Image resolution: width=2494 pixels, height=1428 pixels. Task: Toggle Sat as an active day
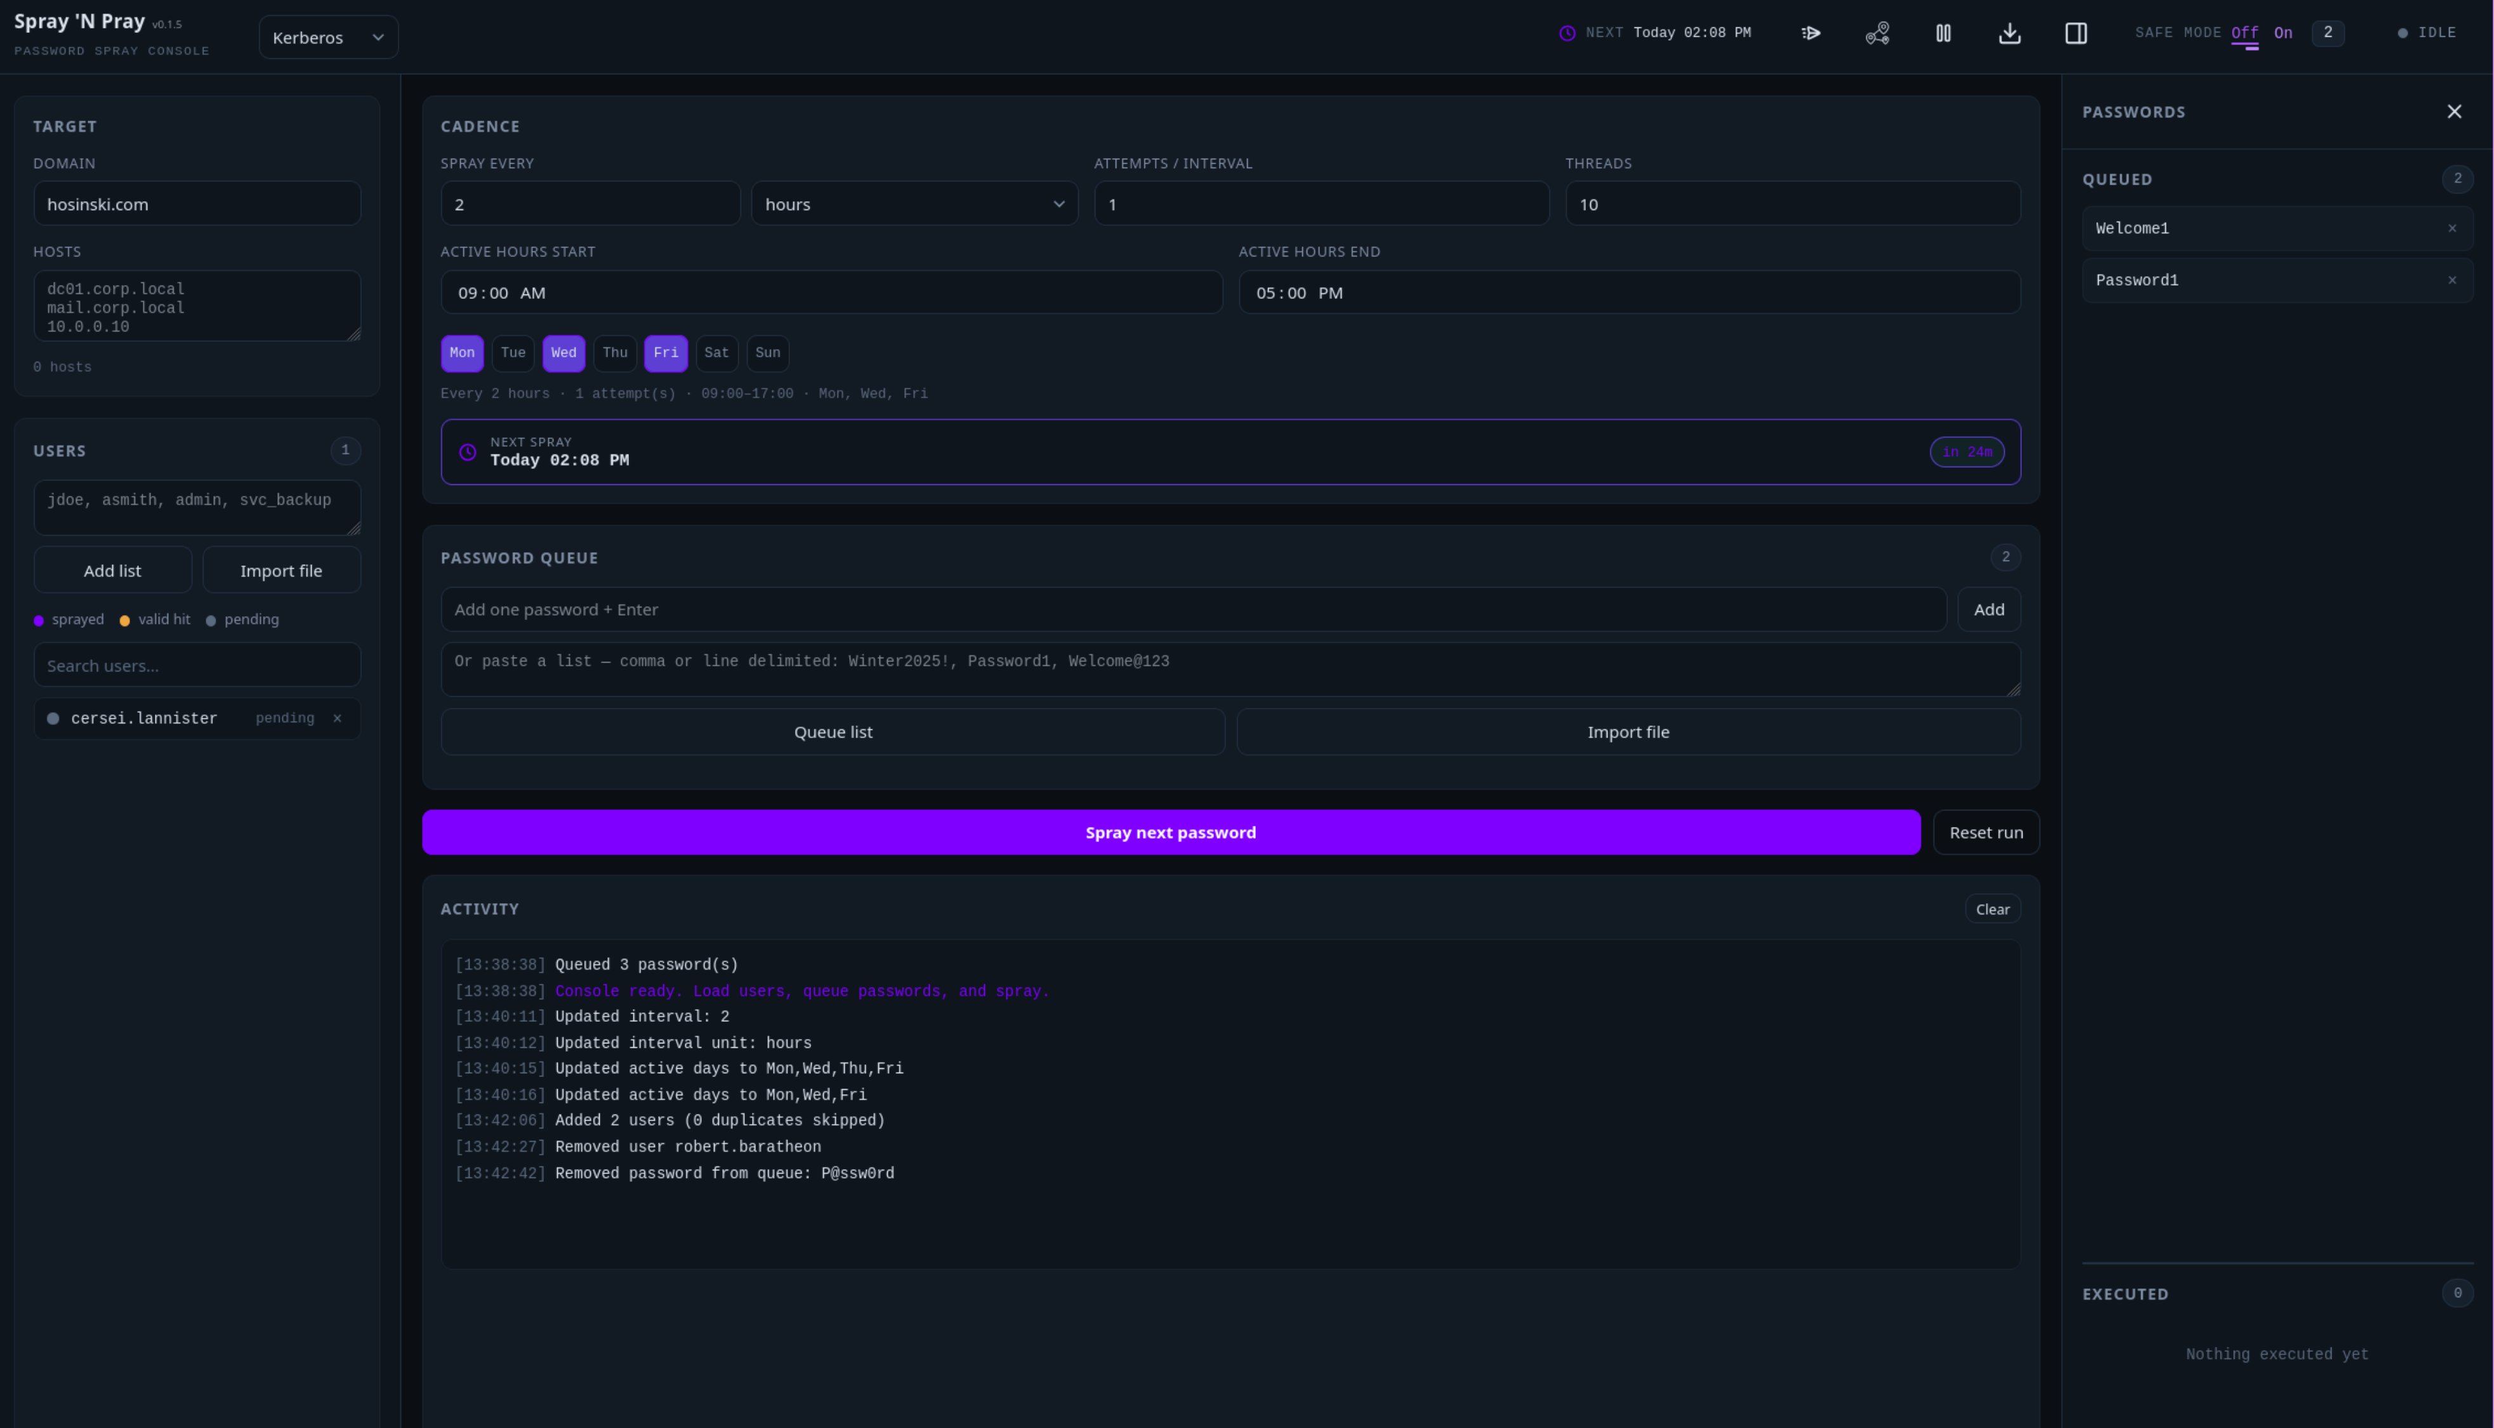(x=716, y=353)
